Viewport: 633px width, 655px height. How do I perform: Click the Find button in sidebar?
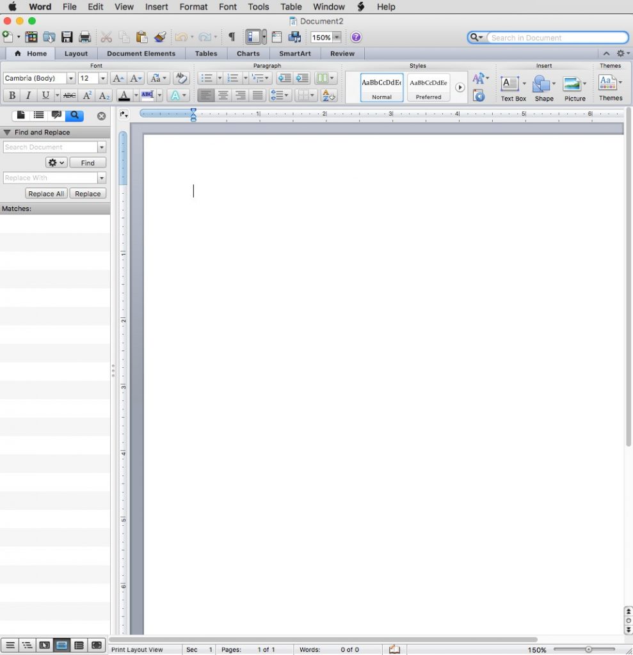coord(88,163)
